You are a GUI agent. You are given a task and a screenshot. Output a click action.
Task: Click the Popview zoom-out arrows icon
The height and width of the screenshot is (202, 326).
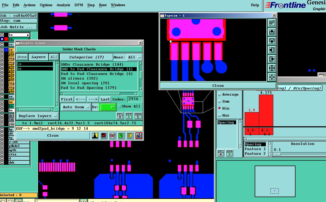coord(272,77)
